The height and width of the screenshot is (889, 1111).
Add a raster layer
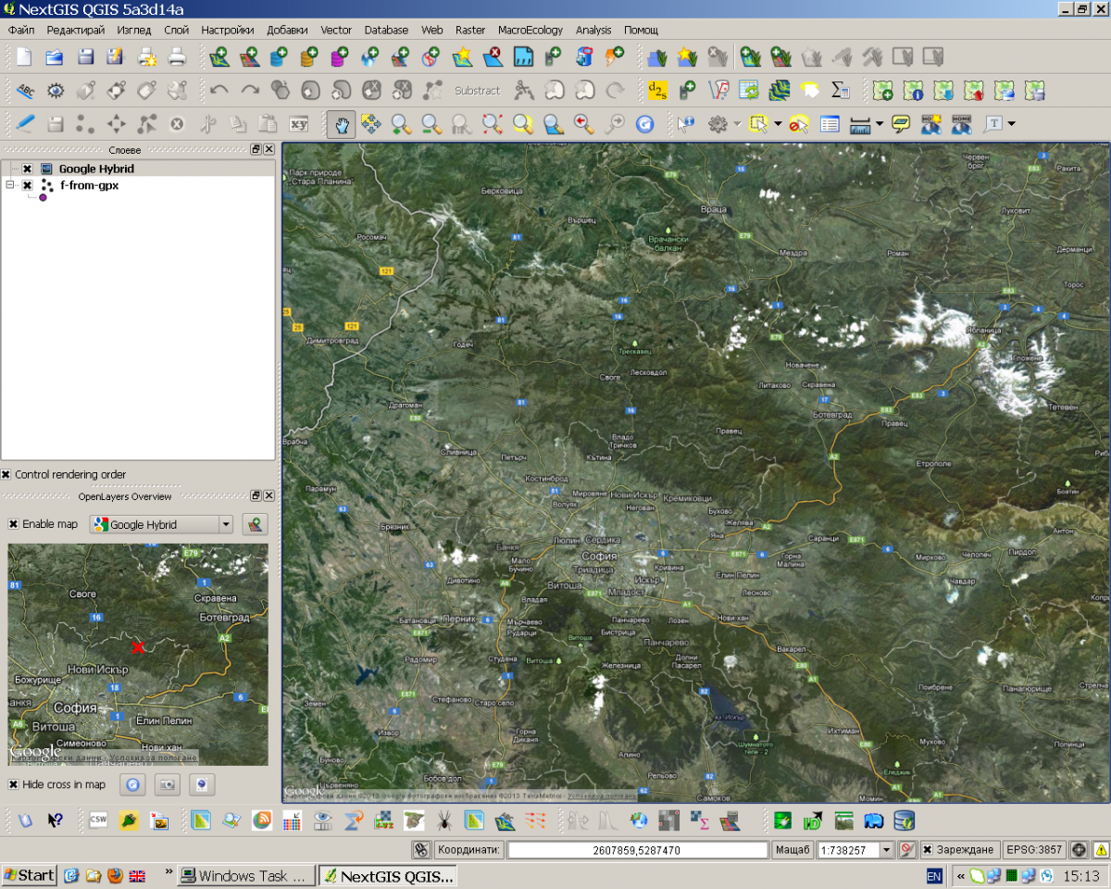tap(250, 57)
